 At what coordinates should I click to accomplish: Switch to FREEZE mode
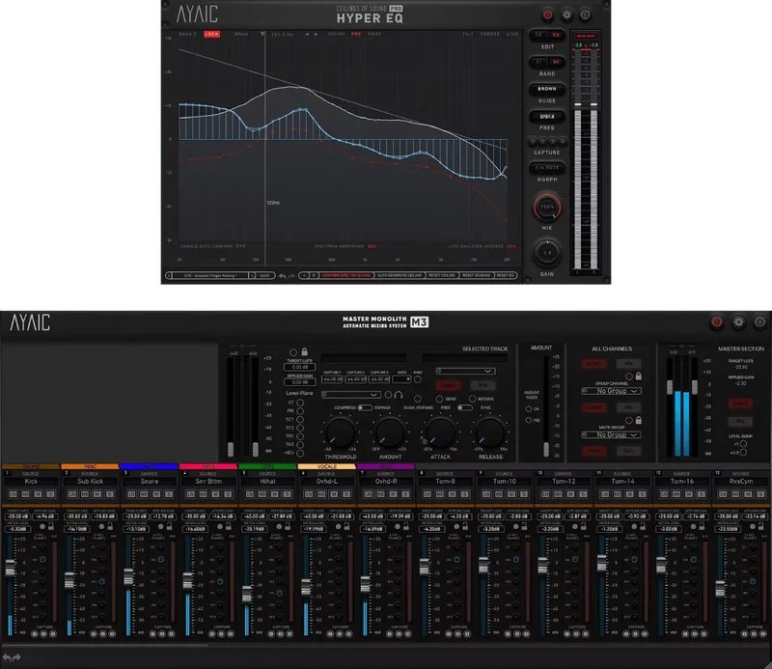tap(490, 34)
